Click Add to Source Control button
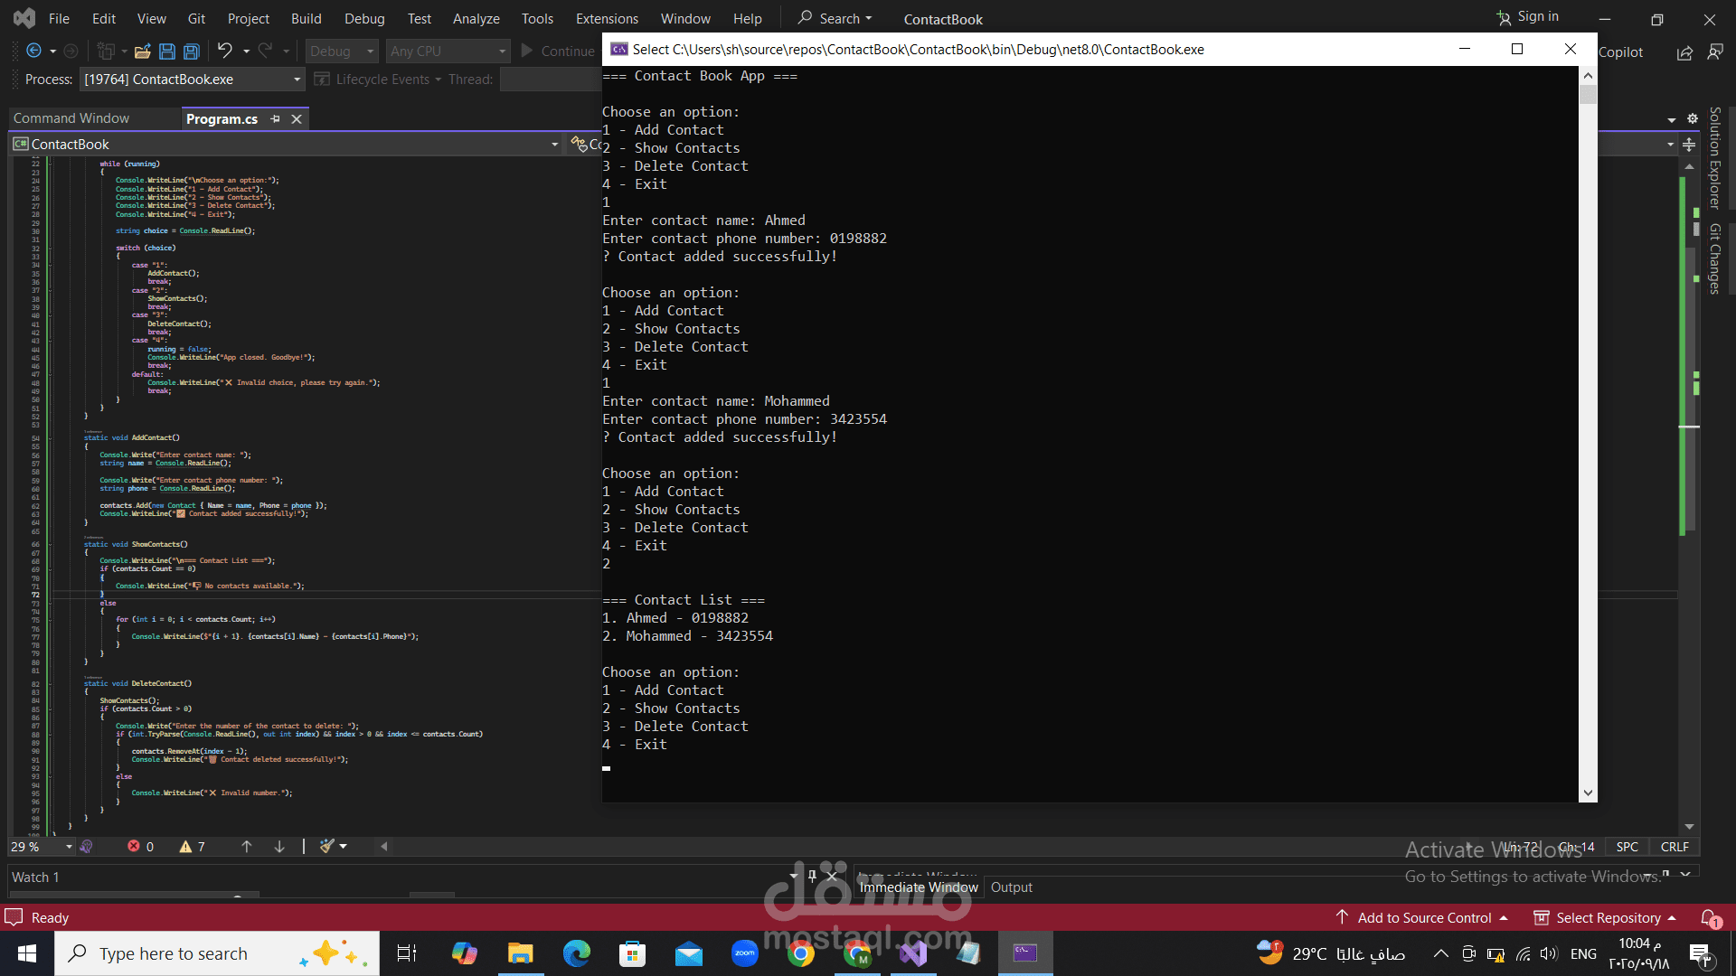1736x976 pixels. [x=1423, y=918]
